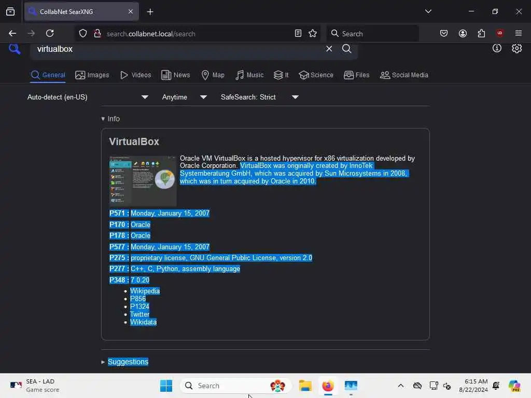List all tabs chevron
Image resolution: width=531 pixels, height=398 pixels.
click(428, 11)
